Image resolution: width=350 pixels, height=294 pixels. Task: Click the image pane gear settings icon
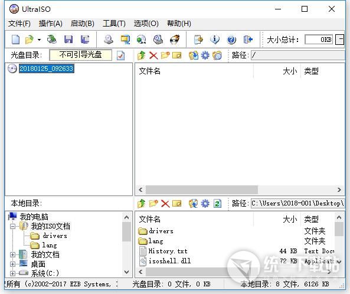(205, 55)
